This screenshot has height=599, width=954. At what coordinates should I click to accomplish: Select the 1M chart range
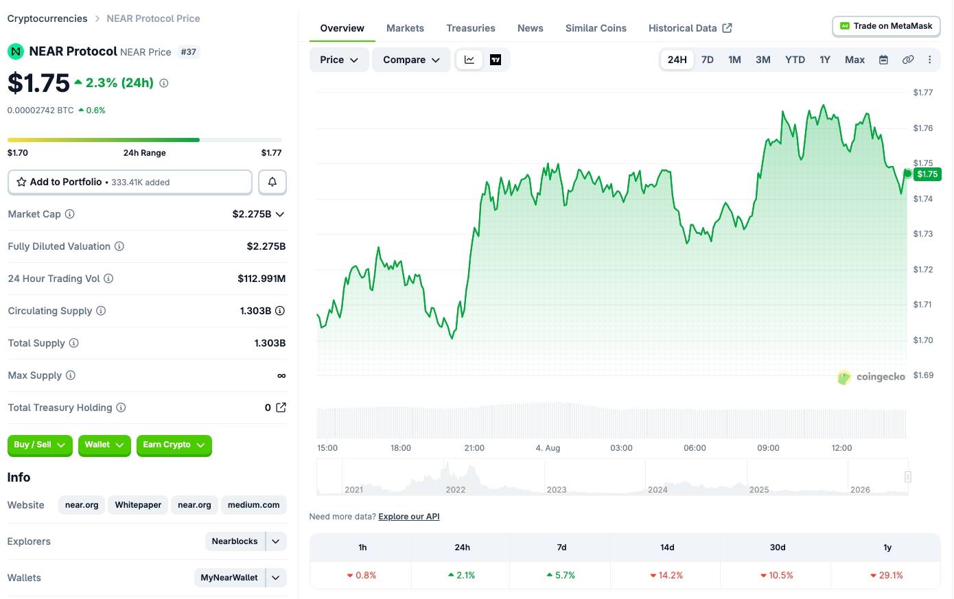coord(734,60)
